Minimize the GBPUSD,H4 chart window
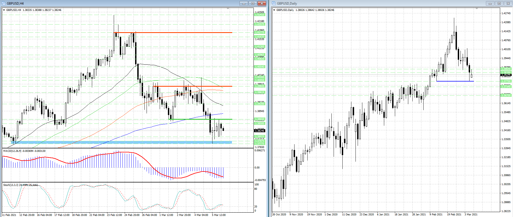513x217 pixels. (244, 4)
